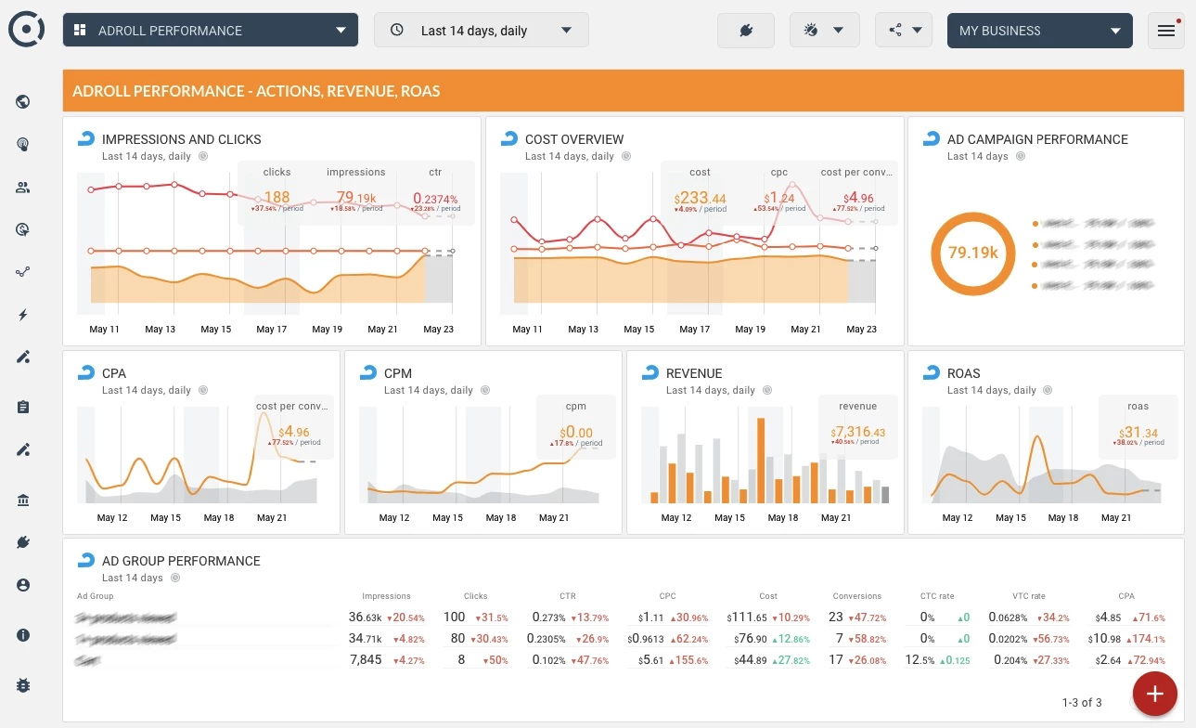Click the AdRoll logo on Impressions and Clicks widget

click(x=85, y=139)
